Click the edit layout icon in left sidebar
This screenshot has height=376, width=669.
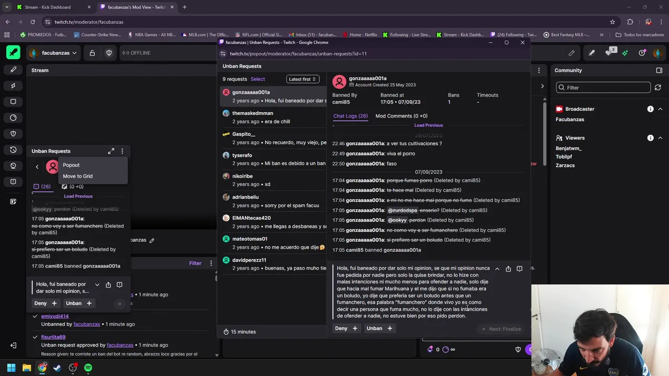pos(14,202)
